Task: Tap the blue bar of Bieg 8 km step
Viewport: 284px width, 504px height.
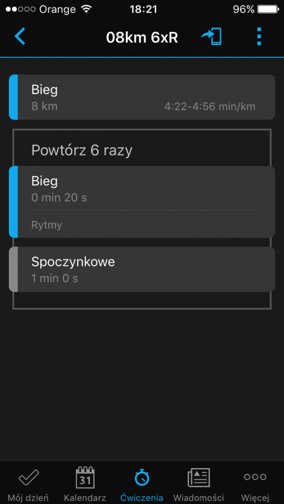Action: click(13, 97)
